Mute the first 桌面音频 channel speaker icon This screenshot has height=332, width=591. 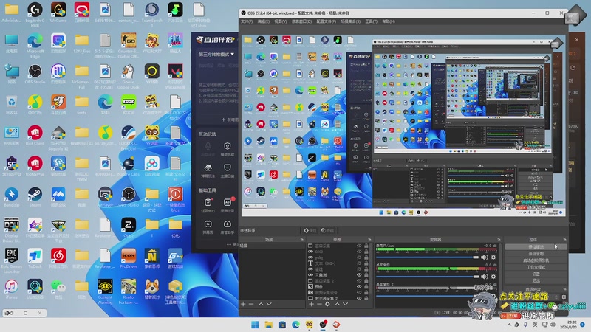tap(485, 277)
